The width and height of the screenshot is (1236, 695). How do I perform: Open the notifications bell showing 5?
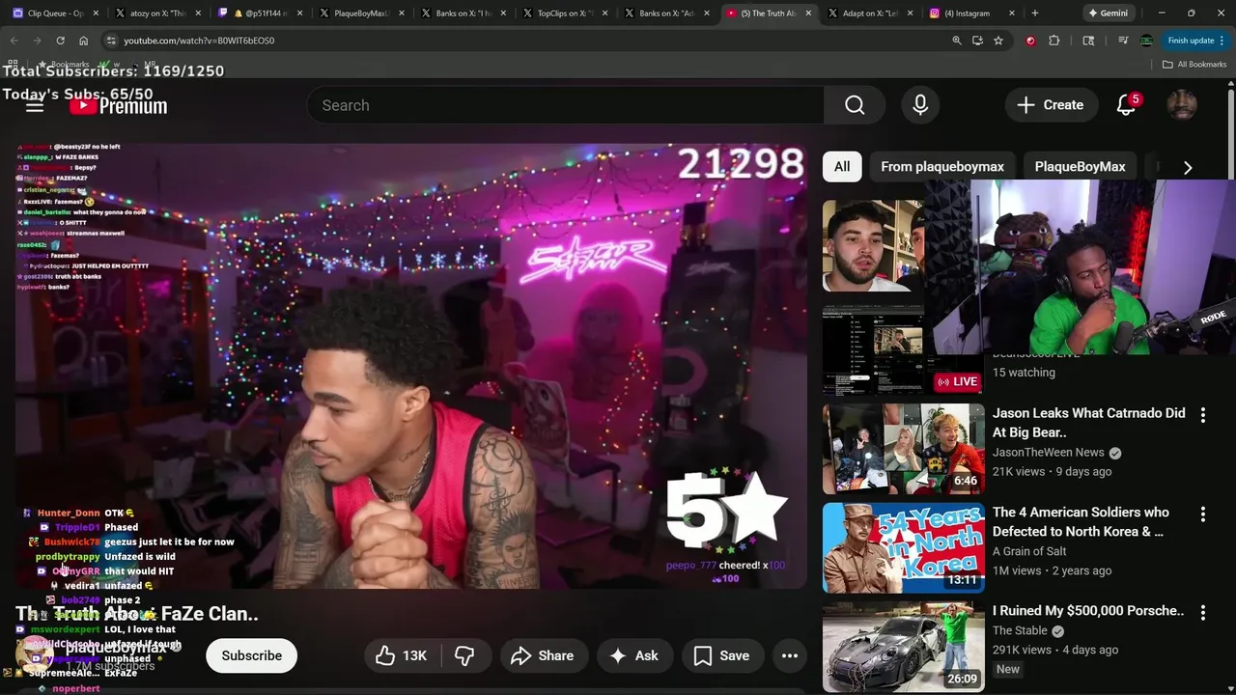click(x=1126, y=105)
